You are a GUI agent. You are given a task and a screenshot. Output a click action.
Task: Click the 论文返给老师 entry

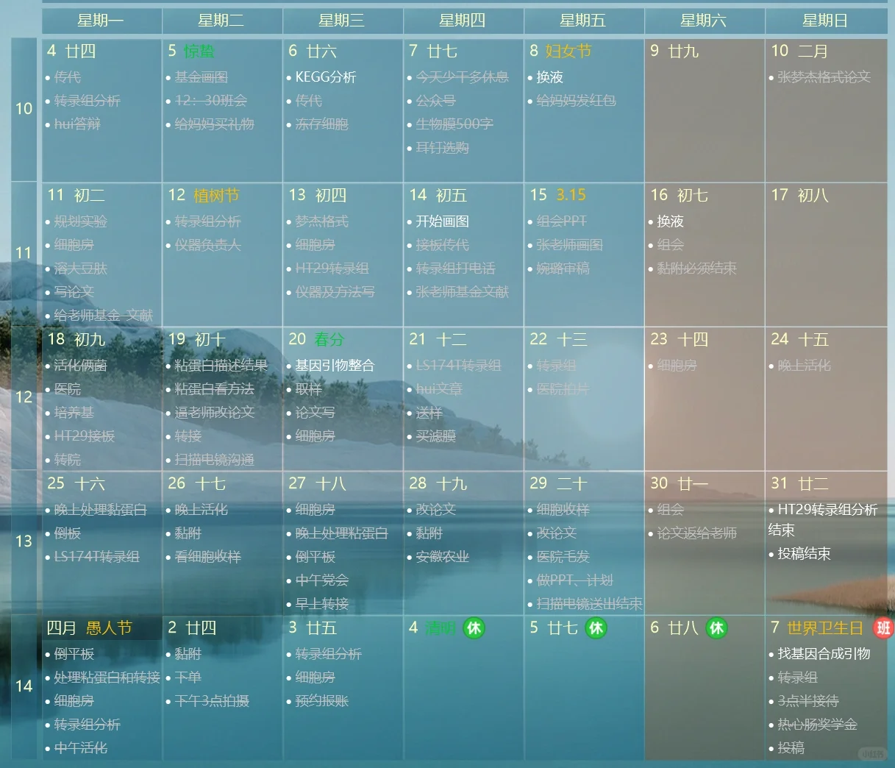[x=697, y=533]
